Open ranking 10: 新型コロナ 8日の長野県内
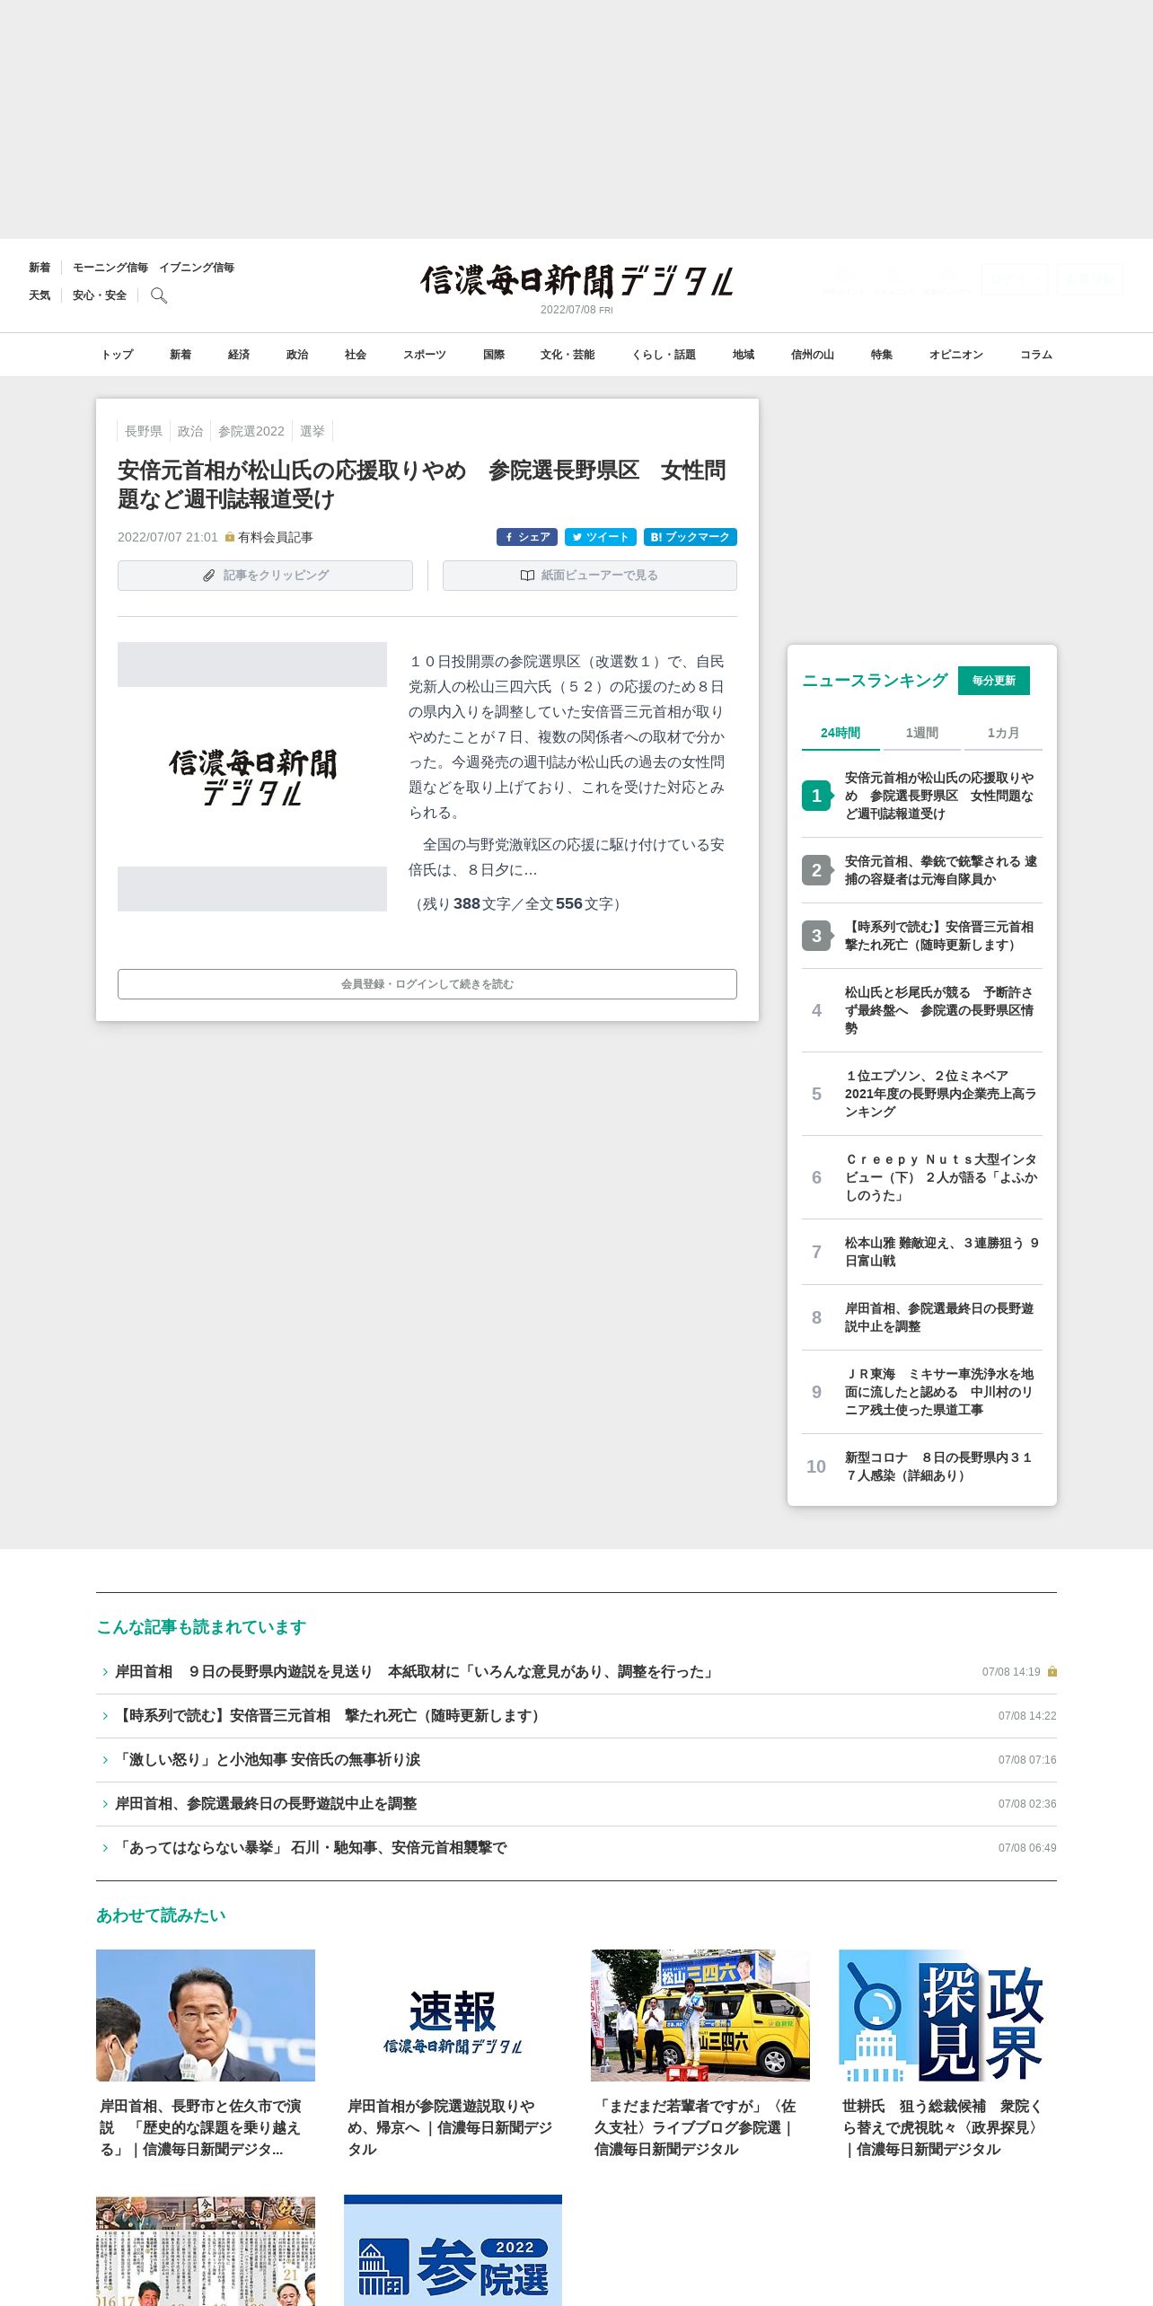 point(922,1466)
